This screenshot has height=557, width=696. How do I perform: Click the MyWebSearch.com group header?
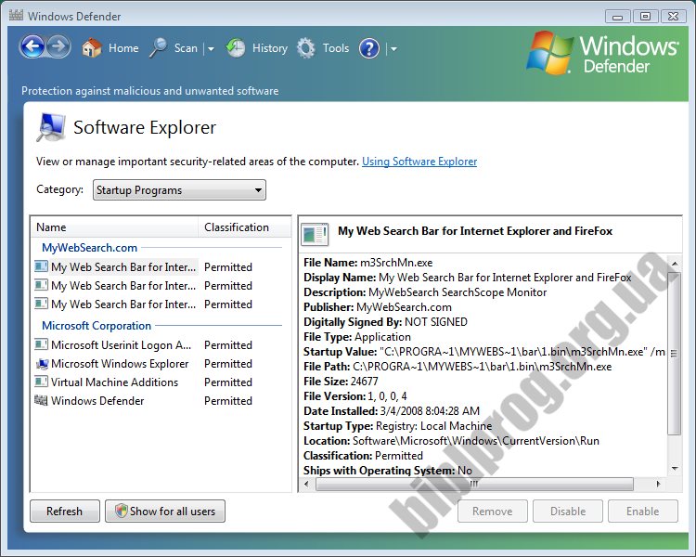click(x=89, y=248)
